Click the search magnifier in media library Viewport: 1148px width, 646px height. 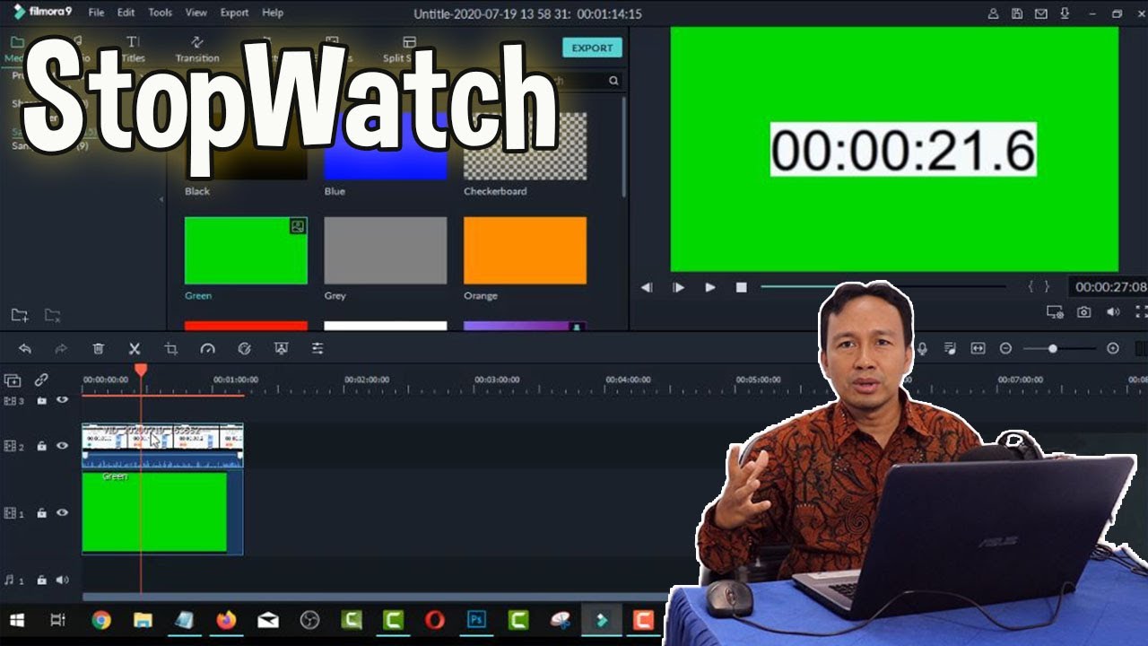pos(613,81)
